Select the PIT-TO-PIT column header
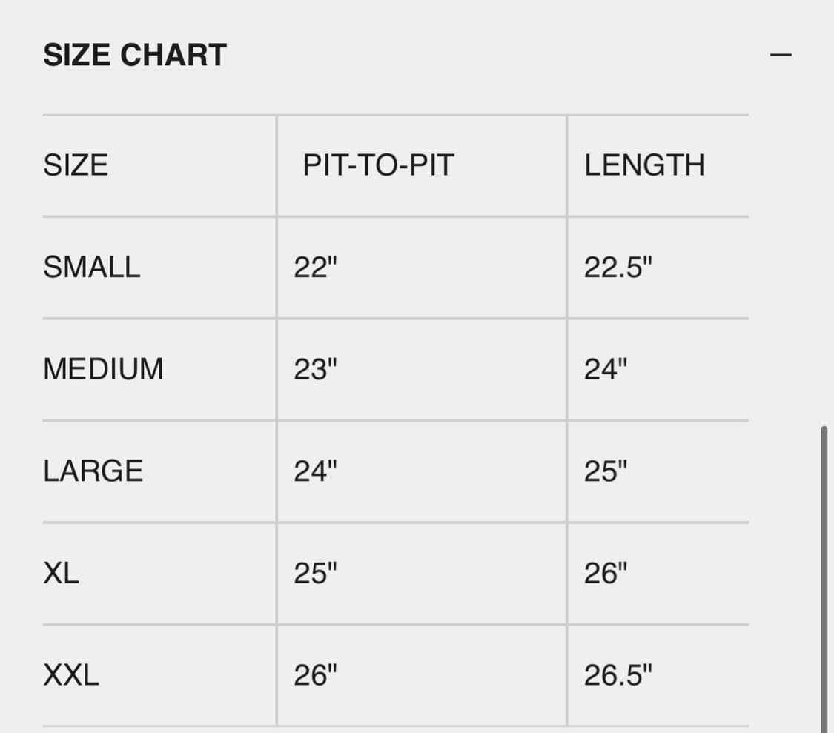This screenshot has width=834, height=733. click(x=378, y=165)
